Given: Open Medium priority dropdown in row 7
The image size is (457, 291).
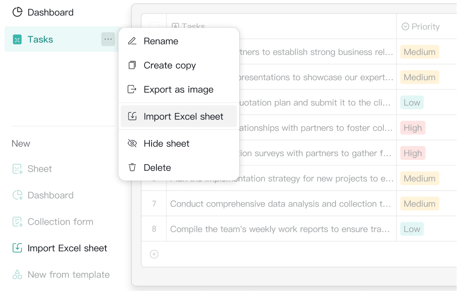Looking at the screenshot, I should pyautogui.click(x=420, y=204).
